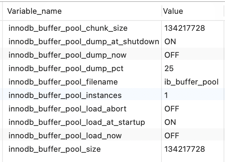The height and width of the screenshot is (162, 225).
Task: Click the dump_pct value 25
Action: point(169,69)
